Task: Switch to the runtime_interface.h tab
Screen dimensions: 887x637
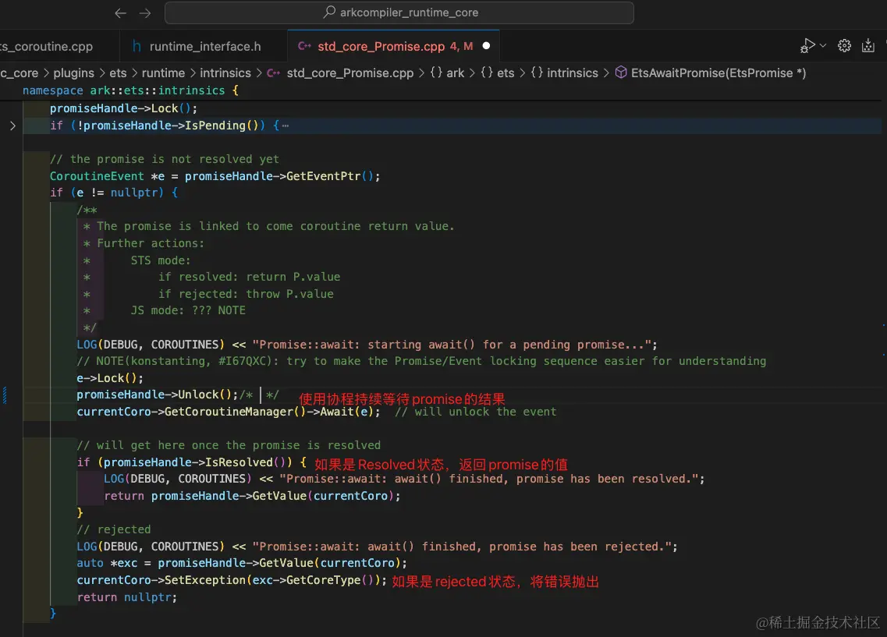Action: pyautogui.click(x=204, y=46)
